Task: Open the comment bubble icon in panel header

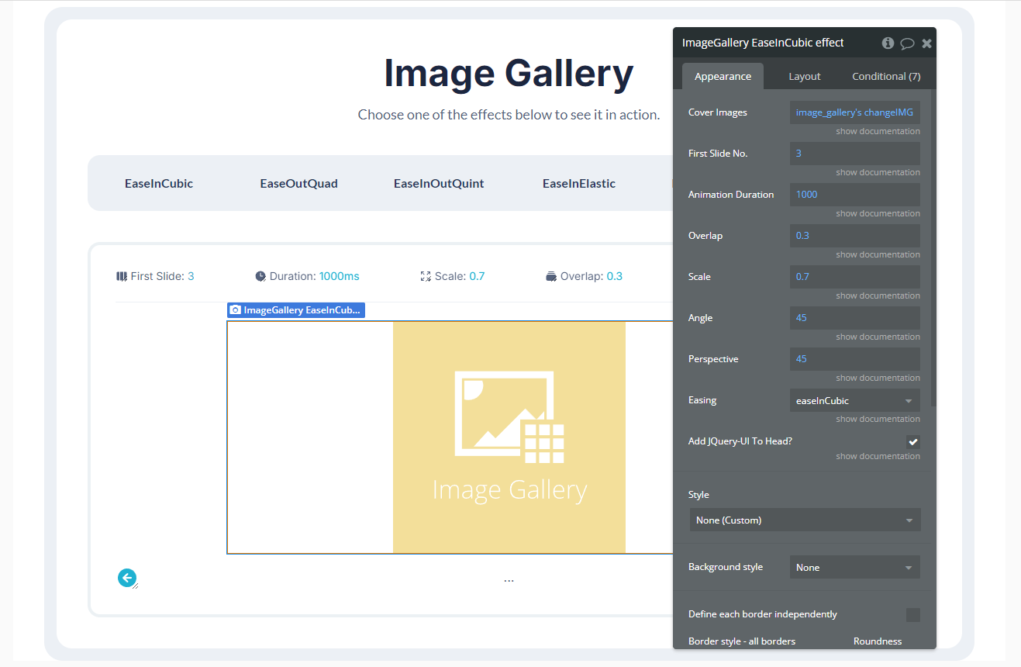Action: (x=907, y=43)
